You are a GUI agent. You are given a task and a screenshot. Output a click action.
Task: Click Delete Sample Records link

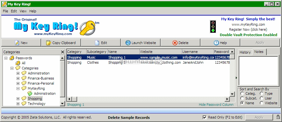click(129, 118)
